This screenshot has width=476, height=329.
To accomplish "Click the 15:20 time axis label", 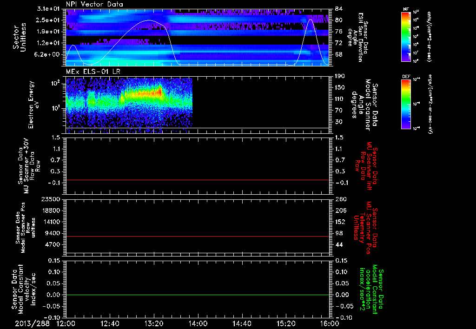I will pos(286,323).
